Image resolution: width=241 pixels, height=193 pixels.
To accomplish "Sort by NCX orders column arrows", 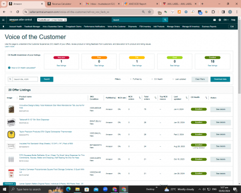I will 140,97.
